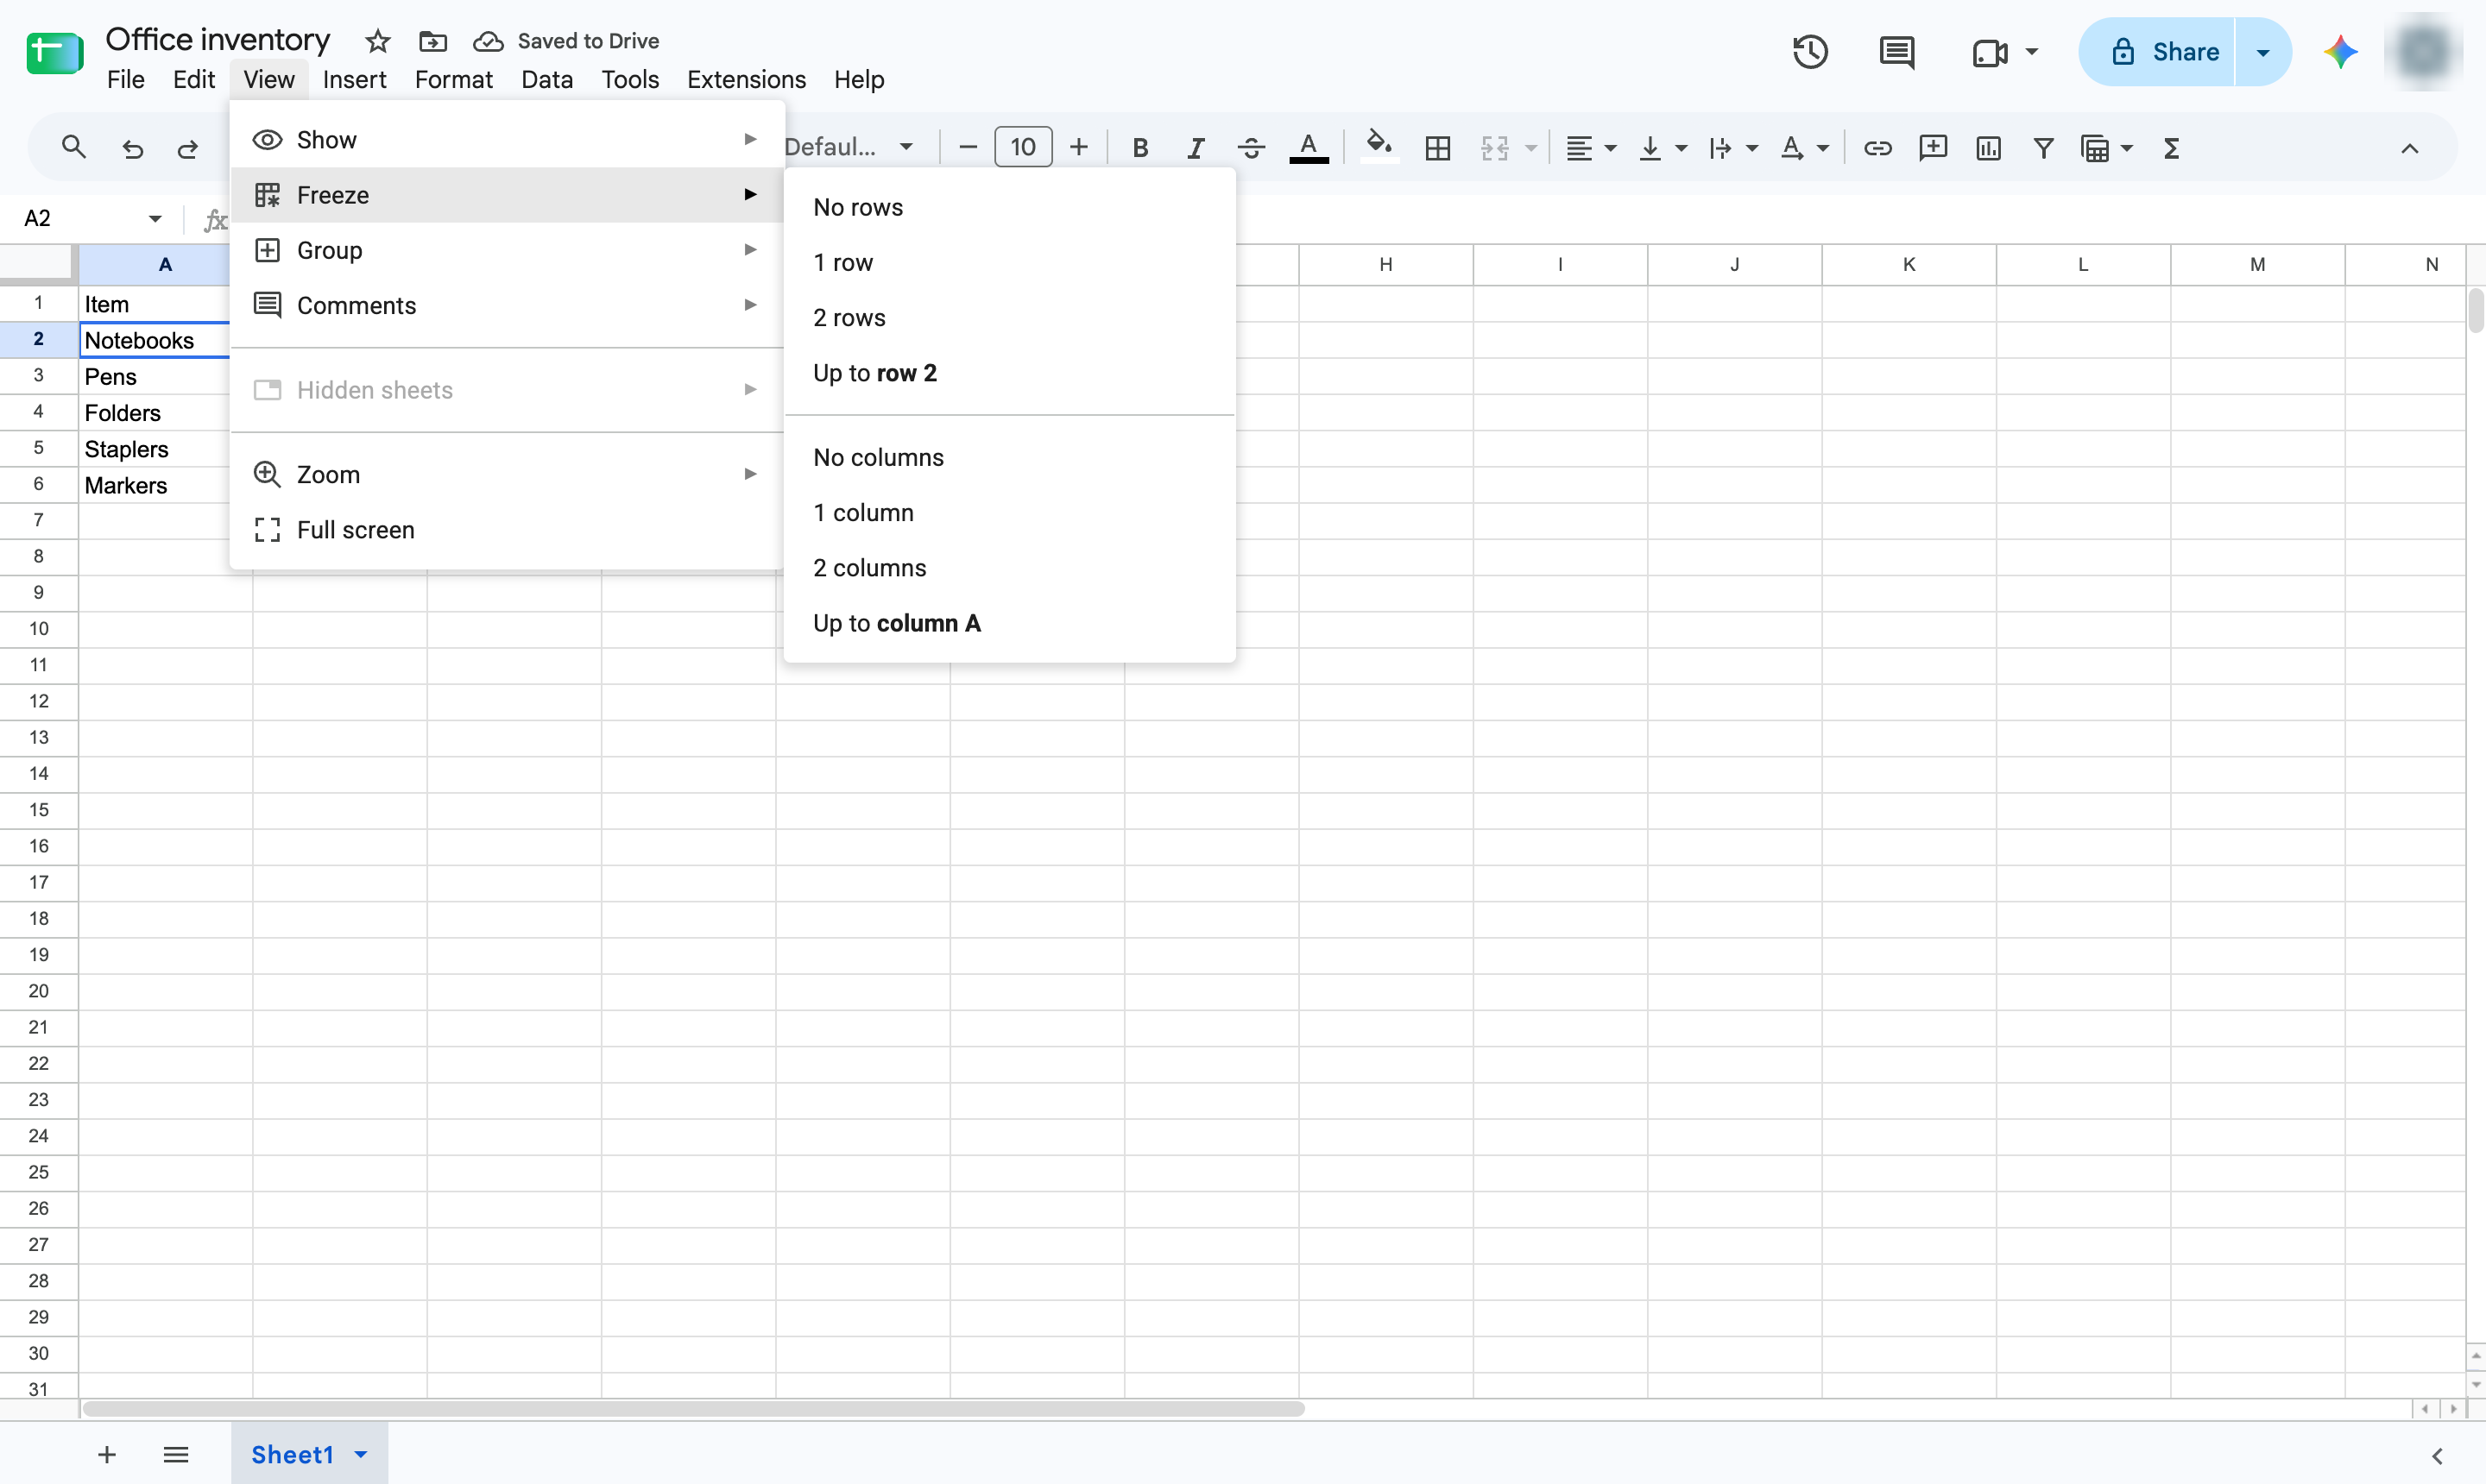Image resolution: width=2486 pixels, height=1484 pixels.
Task: Decrease font size with minus button
Action: [968, 148]
